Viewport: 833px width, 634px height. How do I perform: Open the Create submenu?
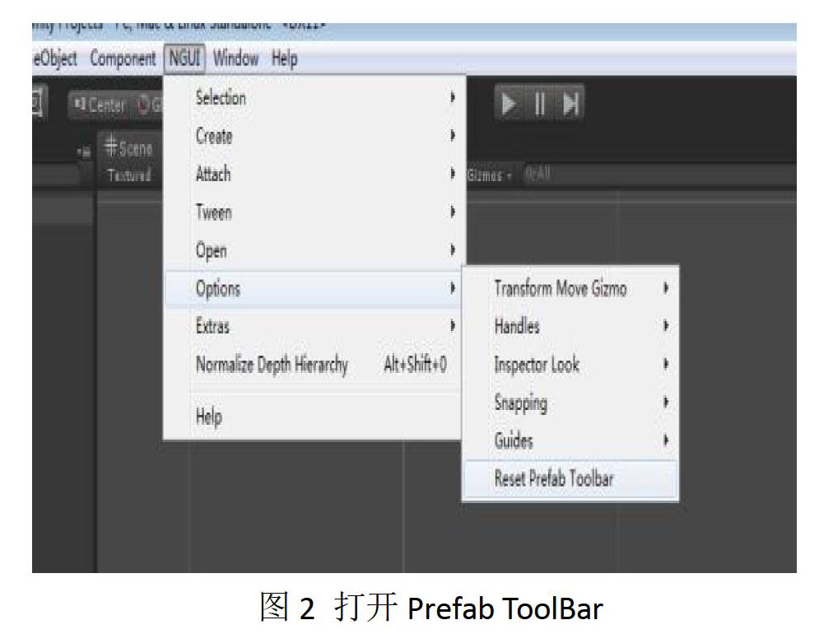(x=314, y=136)
